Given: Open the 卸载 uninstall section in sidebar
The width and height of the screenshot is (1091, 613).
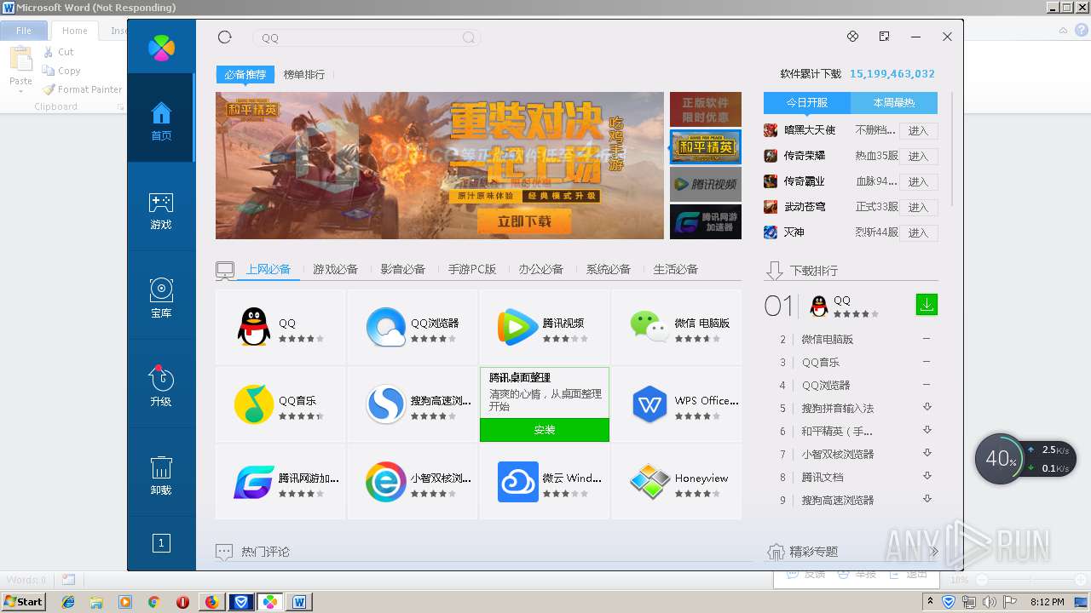Looking at the screenshot, I should (161, 476).
